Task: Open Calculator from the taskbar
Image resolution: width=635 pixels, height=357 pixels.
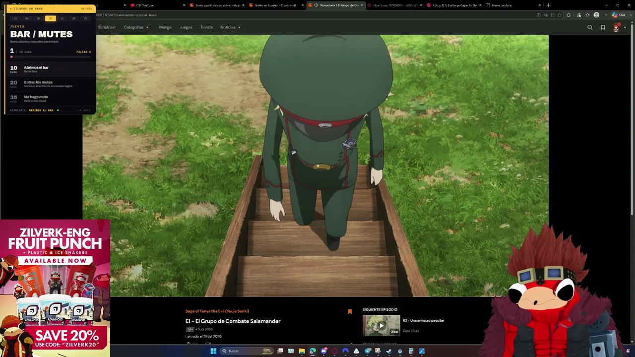Action: click(x=411, y=351)
